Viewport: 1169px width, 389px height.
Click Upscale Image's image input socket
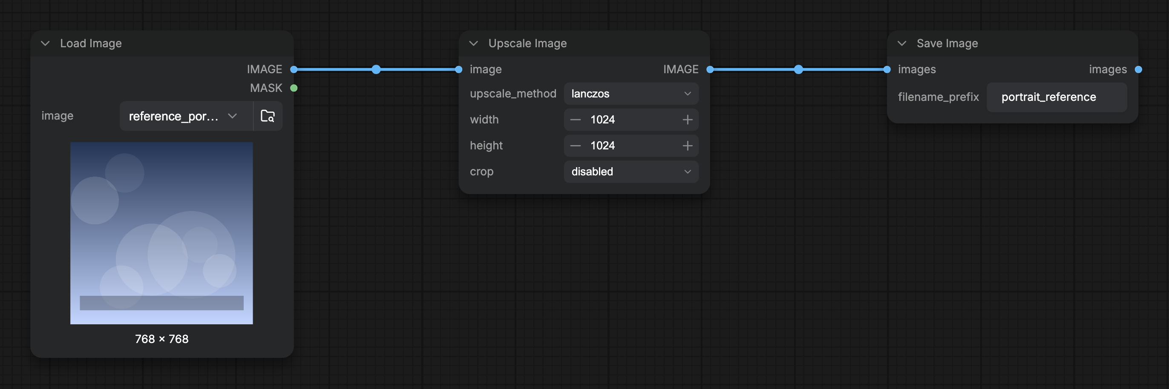(459, 69)
